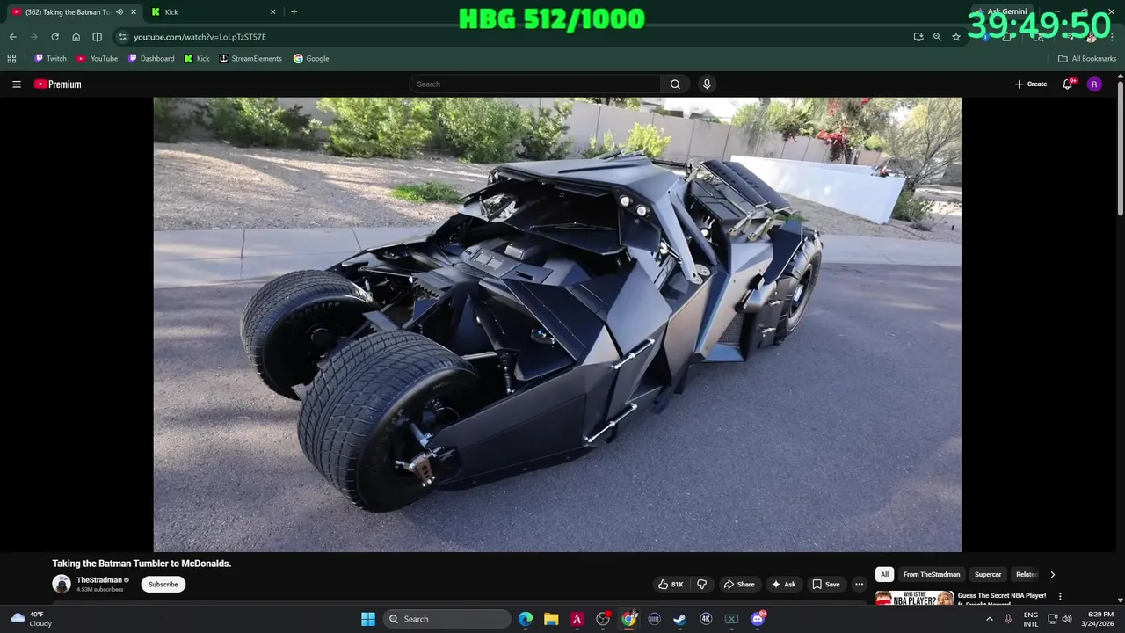Open the YouTube guide hamburger menu

tap(17, 84)
